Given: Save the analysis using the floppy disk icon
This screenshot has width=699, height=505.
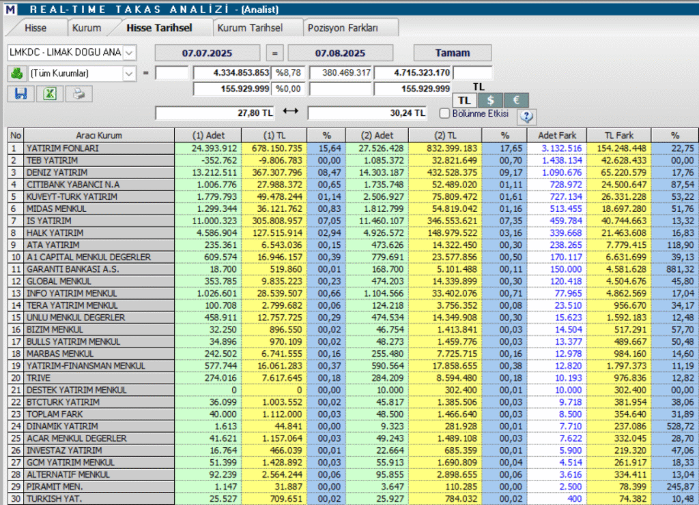Looking at the screenshot, I should tap(20, 93).
